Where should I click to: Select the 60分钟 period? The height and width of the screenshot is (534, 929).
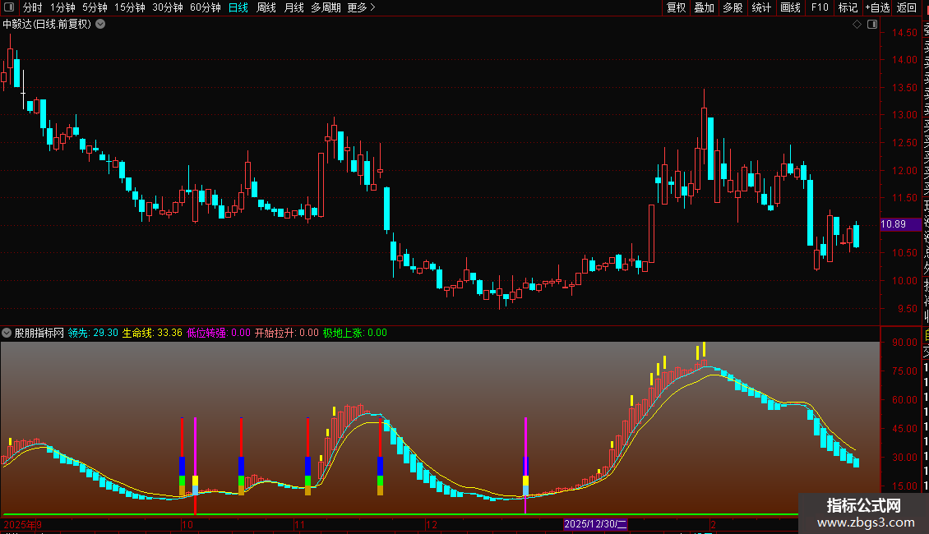click(x=205, y=7)
